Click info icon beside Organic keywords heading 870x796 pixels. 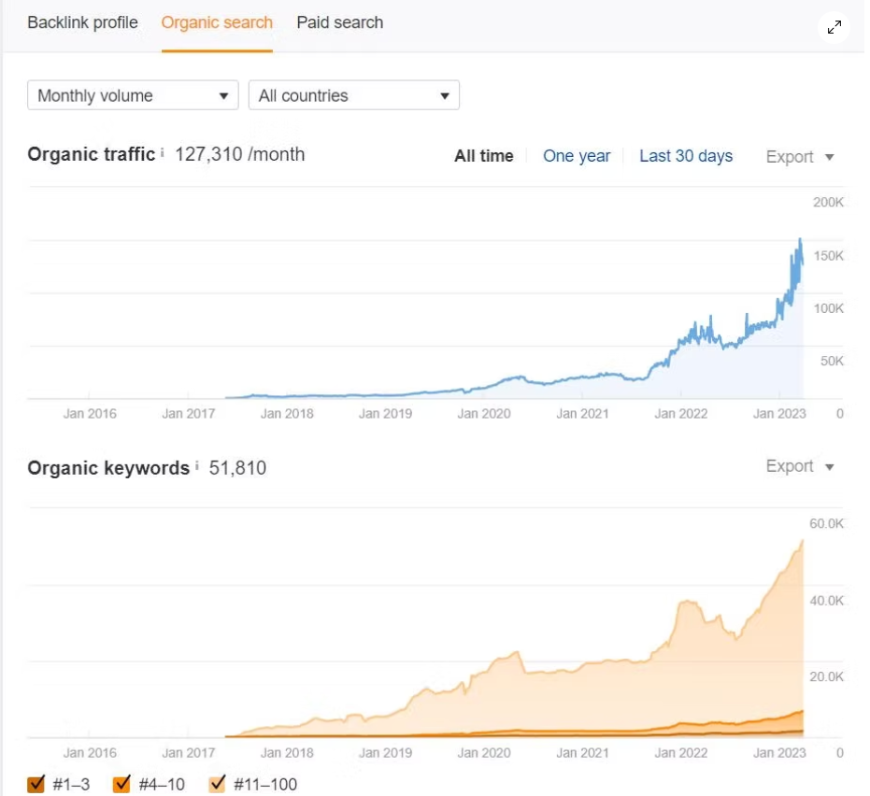(197, 466)
